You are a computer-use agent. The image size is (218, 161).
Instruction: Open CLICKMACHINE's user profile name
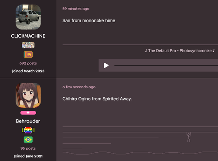tap(28, 36)
